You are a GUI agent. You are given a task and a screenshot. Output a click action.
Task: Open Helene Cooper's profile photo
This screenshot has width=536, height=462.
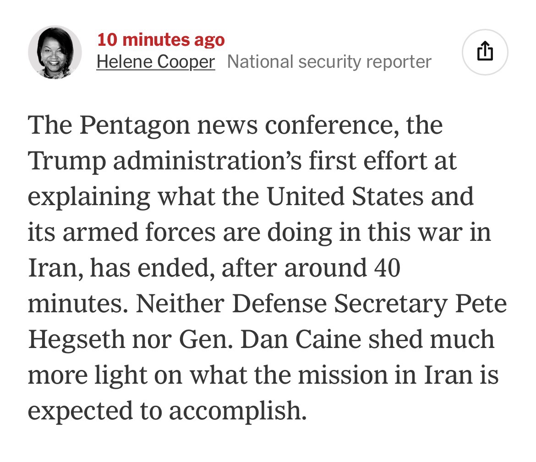pos(55,52)
